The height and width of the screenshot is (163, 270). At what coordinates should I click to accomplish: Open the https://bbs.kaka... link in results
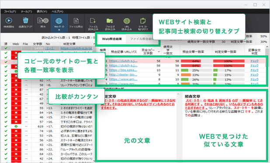click(123, 70)
